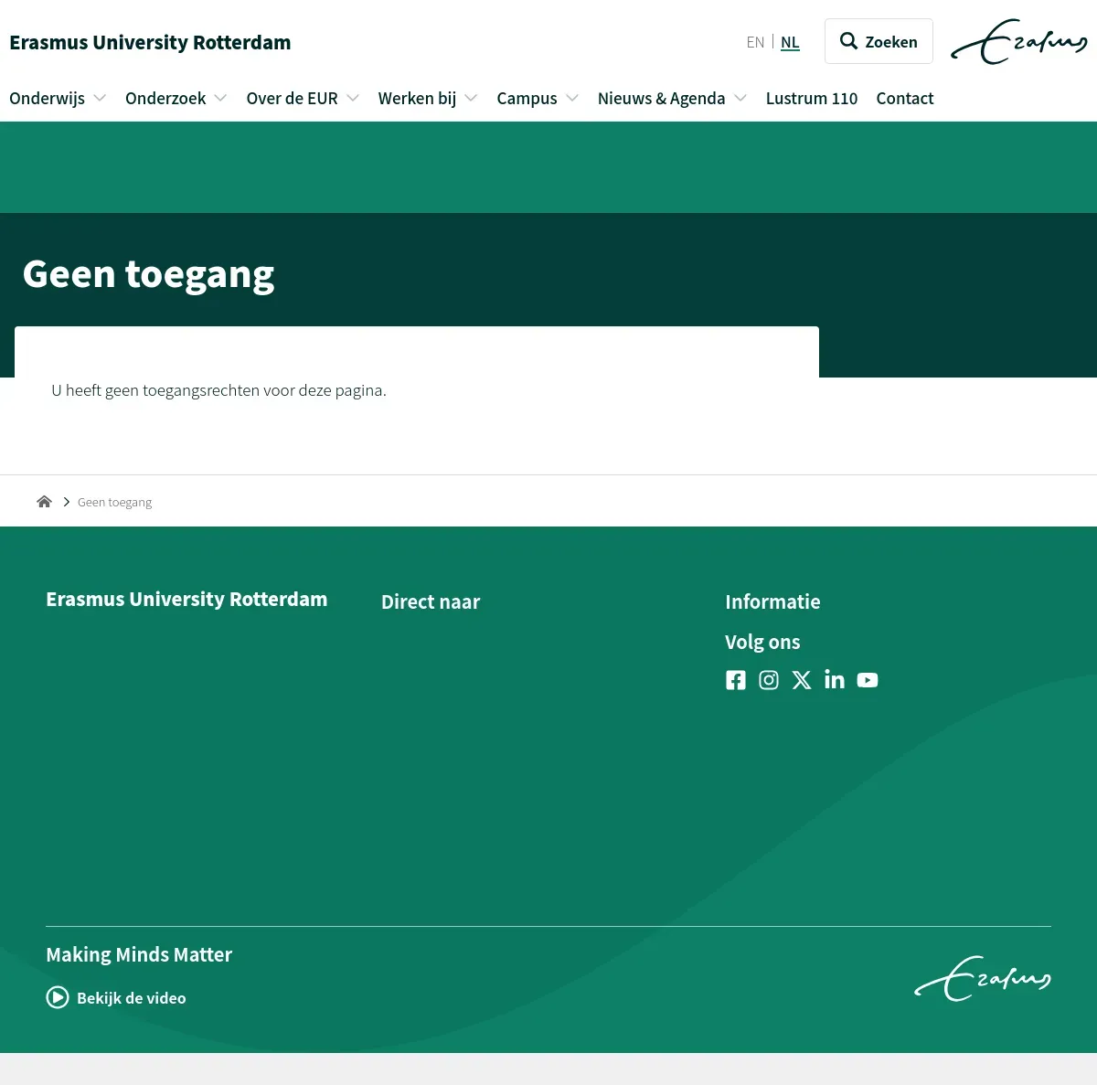
Task: Open Nieuws & Agenda menu
Action: 661,98
